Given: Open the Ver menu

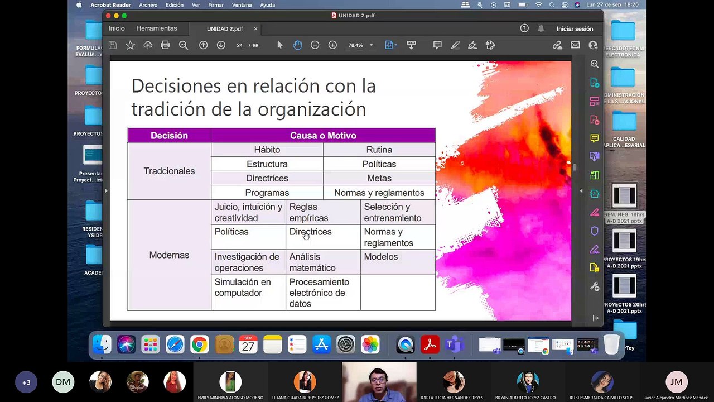Looking at the screenshot, I should 196,5.
